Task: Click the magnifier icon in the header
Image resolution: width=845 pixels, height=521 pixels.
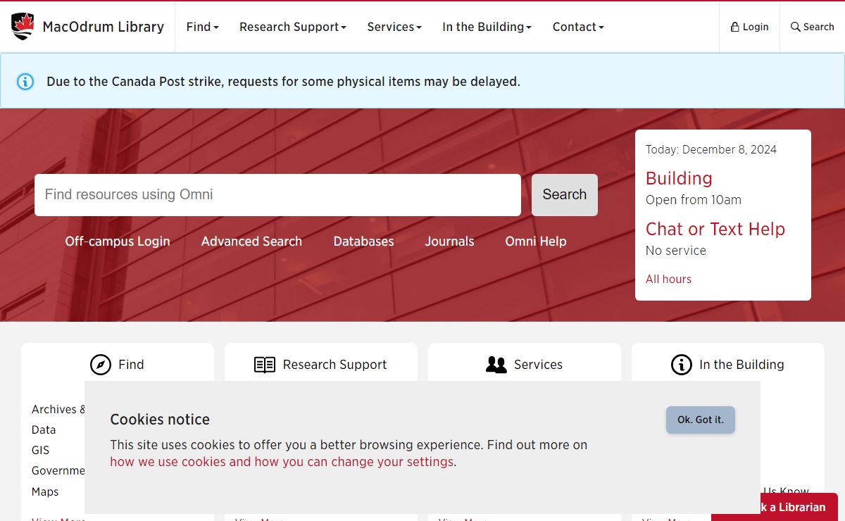Action: click(x=796, y=27)
